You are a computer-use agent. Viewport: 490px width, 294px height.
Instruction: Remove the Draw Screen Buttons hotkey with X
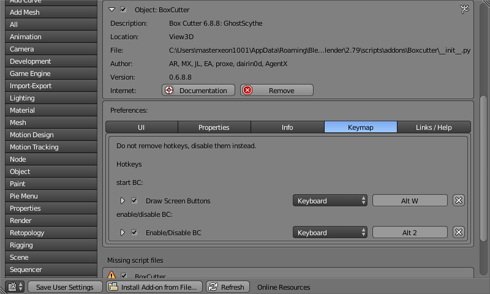point(458,200)
